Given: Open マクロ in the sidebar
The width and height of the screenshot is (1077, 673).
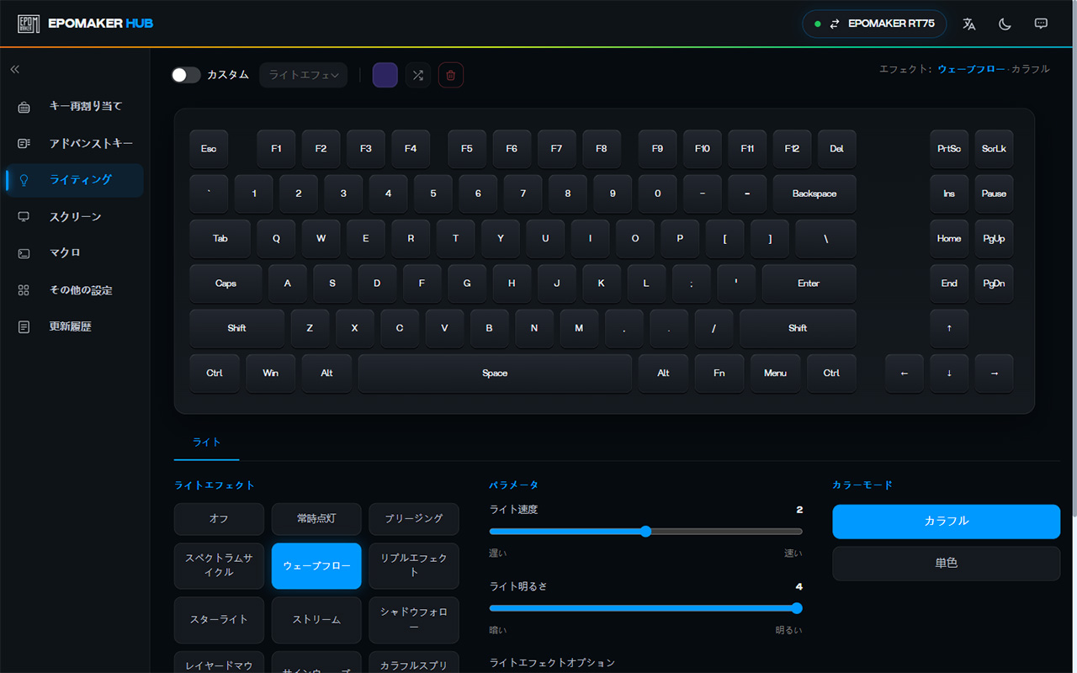Looking at the screenshot, I should click(x=74, y=253).
